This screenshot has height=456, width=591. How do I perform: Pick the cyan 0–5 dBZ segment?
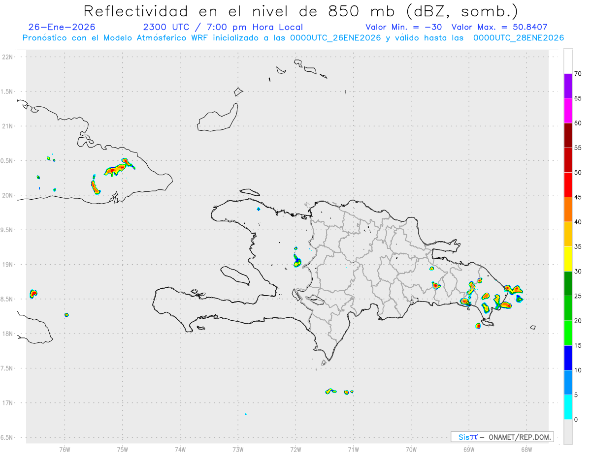click(x=568, y=407)
